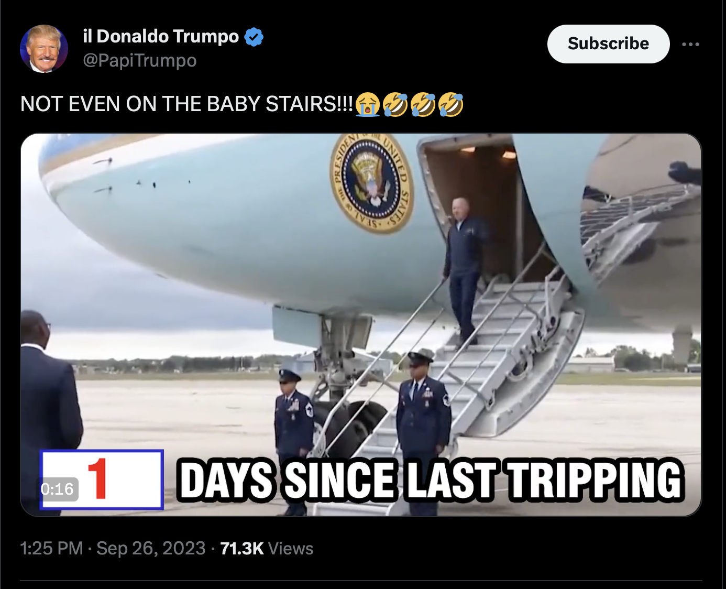
Task: Click the @PapiTrumpo handle
Action: [140, 60]
